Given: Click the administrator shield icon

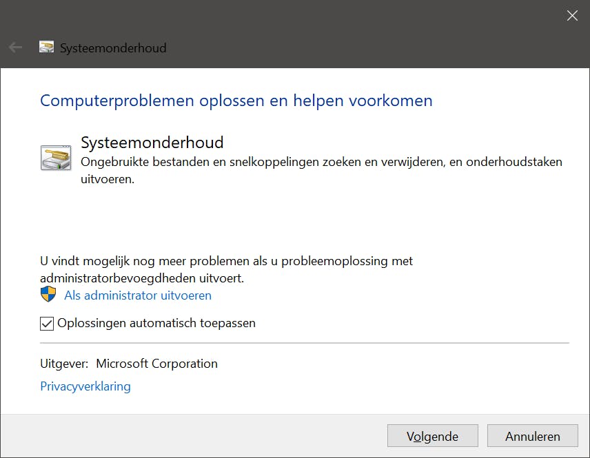Looking at the screenshot, I should click(48, 295).
